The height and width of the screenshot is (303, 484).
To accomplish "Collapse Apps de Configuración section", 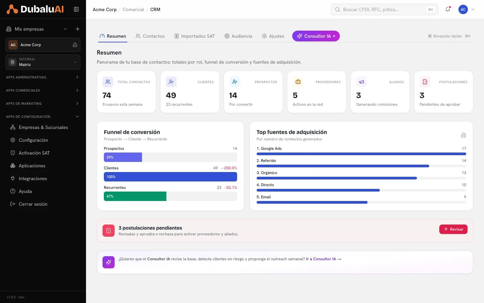I will click(x=43, y=116).
